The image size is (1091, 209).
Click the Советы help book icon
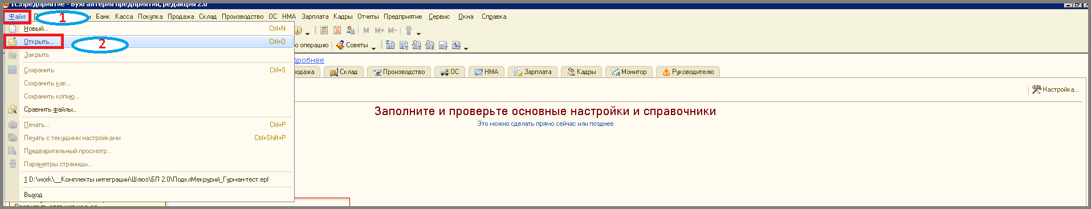340,45
